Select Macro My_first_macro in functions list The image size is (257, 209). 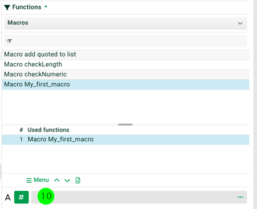coord(125,84)
